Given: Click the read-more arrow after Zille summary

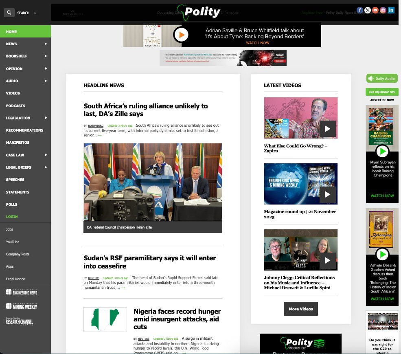Looking at the screenshot, I should [100, 135].
